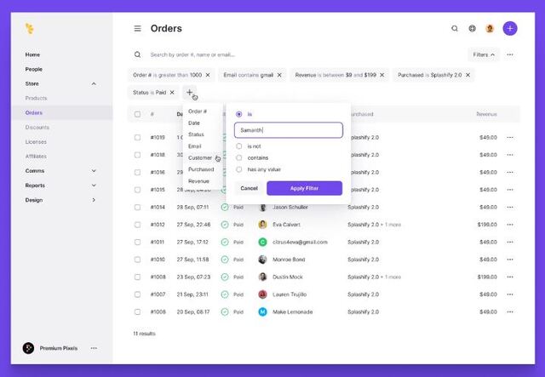This screenshot has height=377, width=545.
Task: Check the box for order #1007
Action: [x=138, y=294]
